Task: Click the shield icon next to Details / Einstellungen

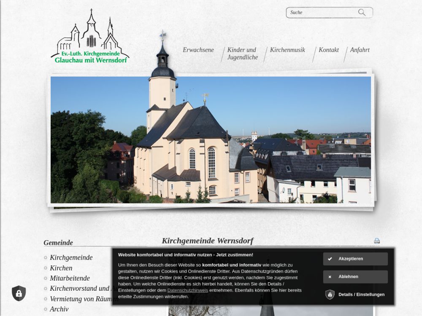Action: pyautogui.click(x=330, y=295)
